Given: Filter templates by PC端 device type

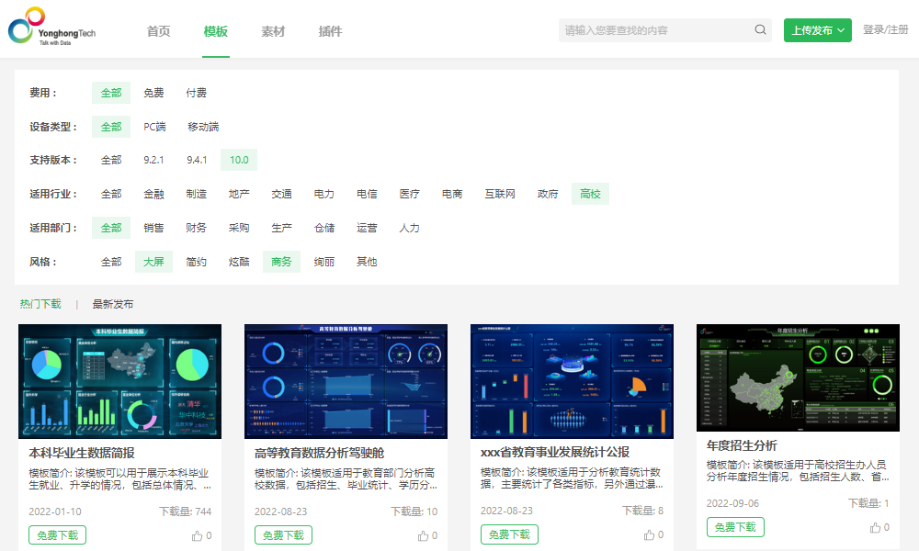Looking at the screenshot, I should point(154,126).
